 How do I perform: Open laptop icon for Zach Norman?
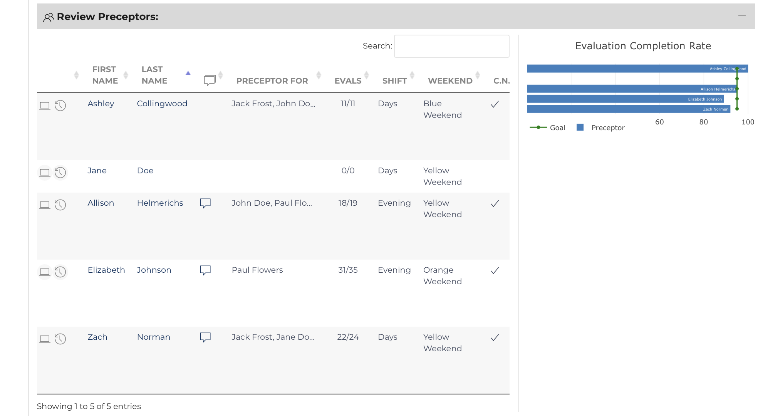coord(45,339)
